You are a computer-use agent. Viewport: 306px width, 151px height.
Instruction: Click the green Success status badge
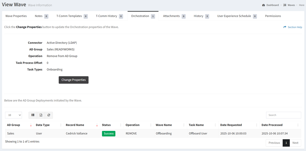pos(109,133)
